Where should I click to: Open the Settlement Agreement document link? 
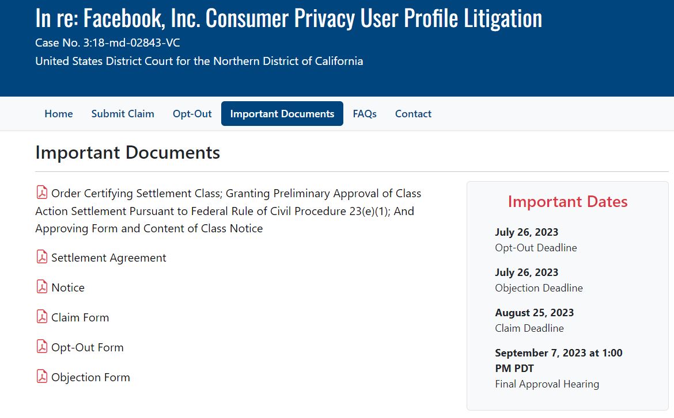tap(108, 258)
